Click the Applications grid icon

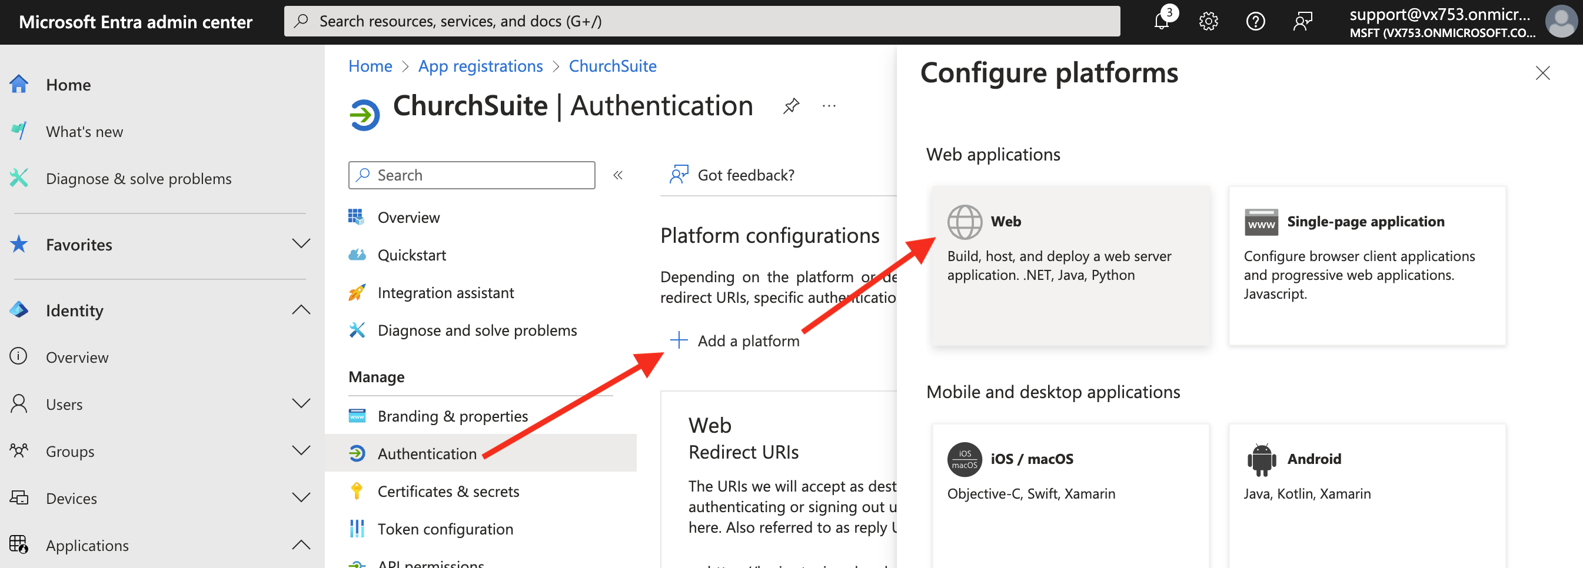(x=19, y=544)
